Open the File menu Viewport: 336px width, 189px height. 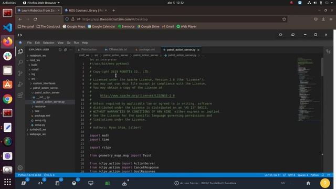pos(29,43)
